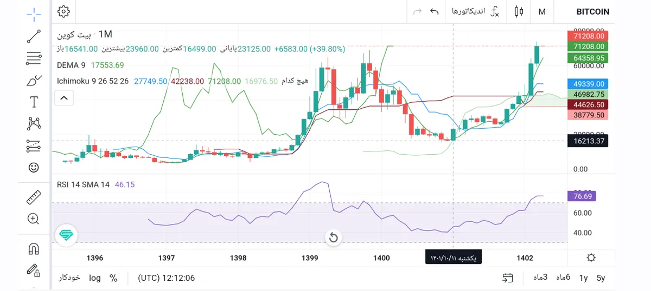The width and height of the screenshot is (651, 291).
Task: Choose the brush drawing tool
Action: pos(34,80)
